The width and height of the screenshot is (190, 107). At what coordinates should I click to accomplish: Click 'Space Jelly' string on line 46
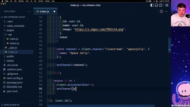[x=79, y=53]
